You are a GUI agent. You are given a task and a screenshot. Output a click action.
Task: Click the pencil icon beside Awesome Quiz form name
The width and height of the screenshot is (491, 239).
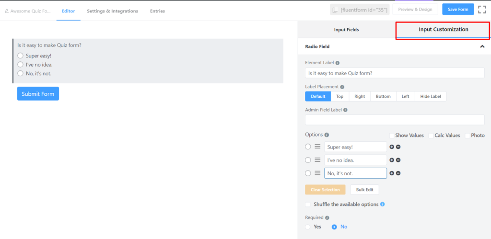coord(7,11)
